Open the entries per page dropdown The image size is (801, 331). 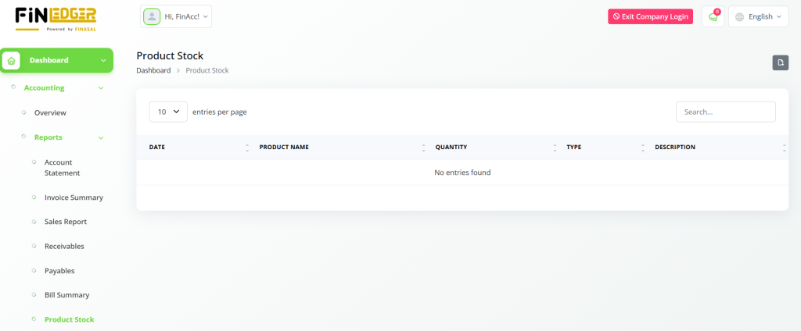pos(168,112)
